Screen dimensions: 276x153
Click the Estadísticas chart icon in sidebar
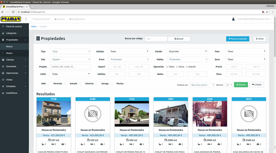pyautogui.click(x=3, y=93)
